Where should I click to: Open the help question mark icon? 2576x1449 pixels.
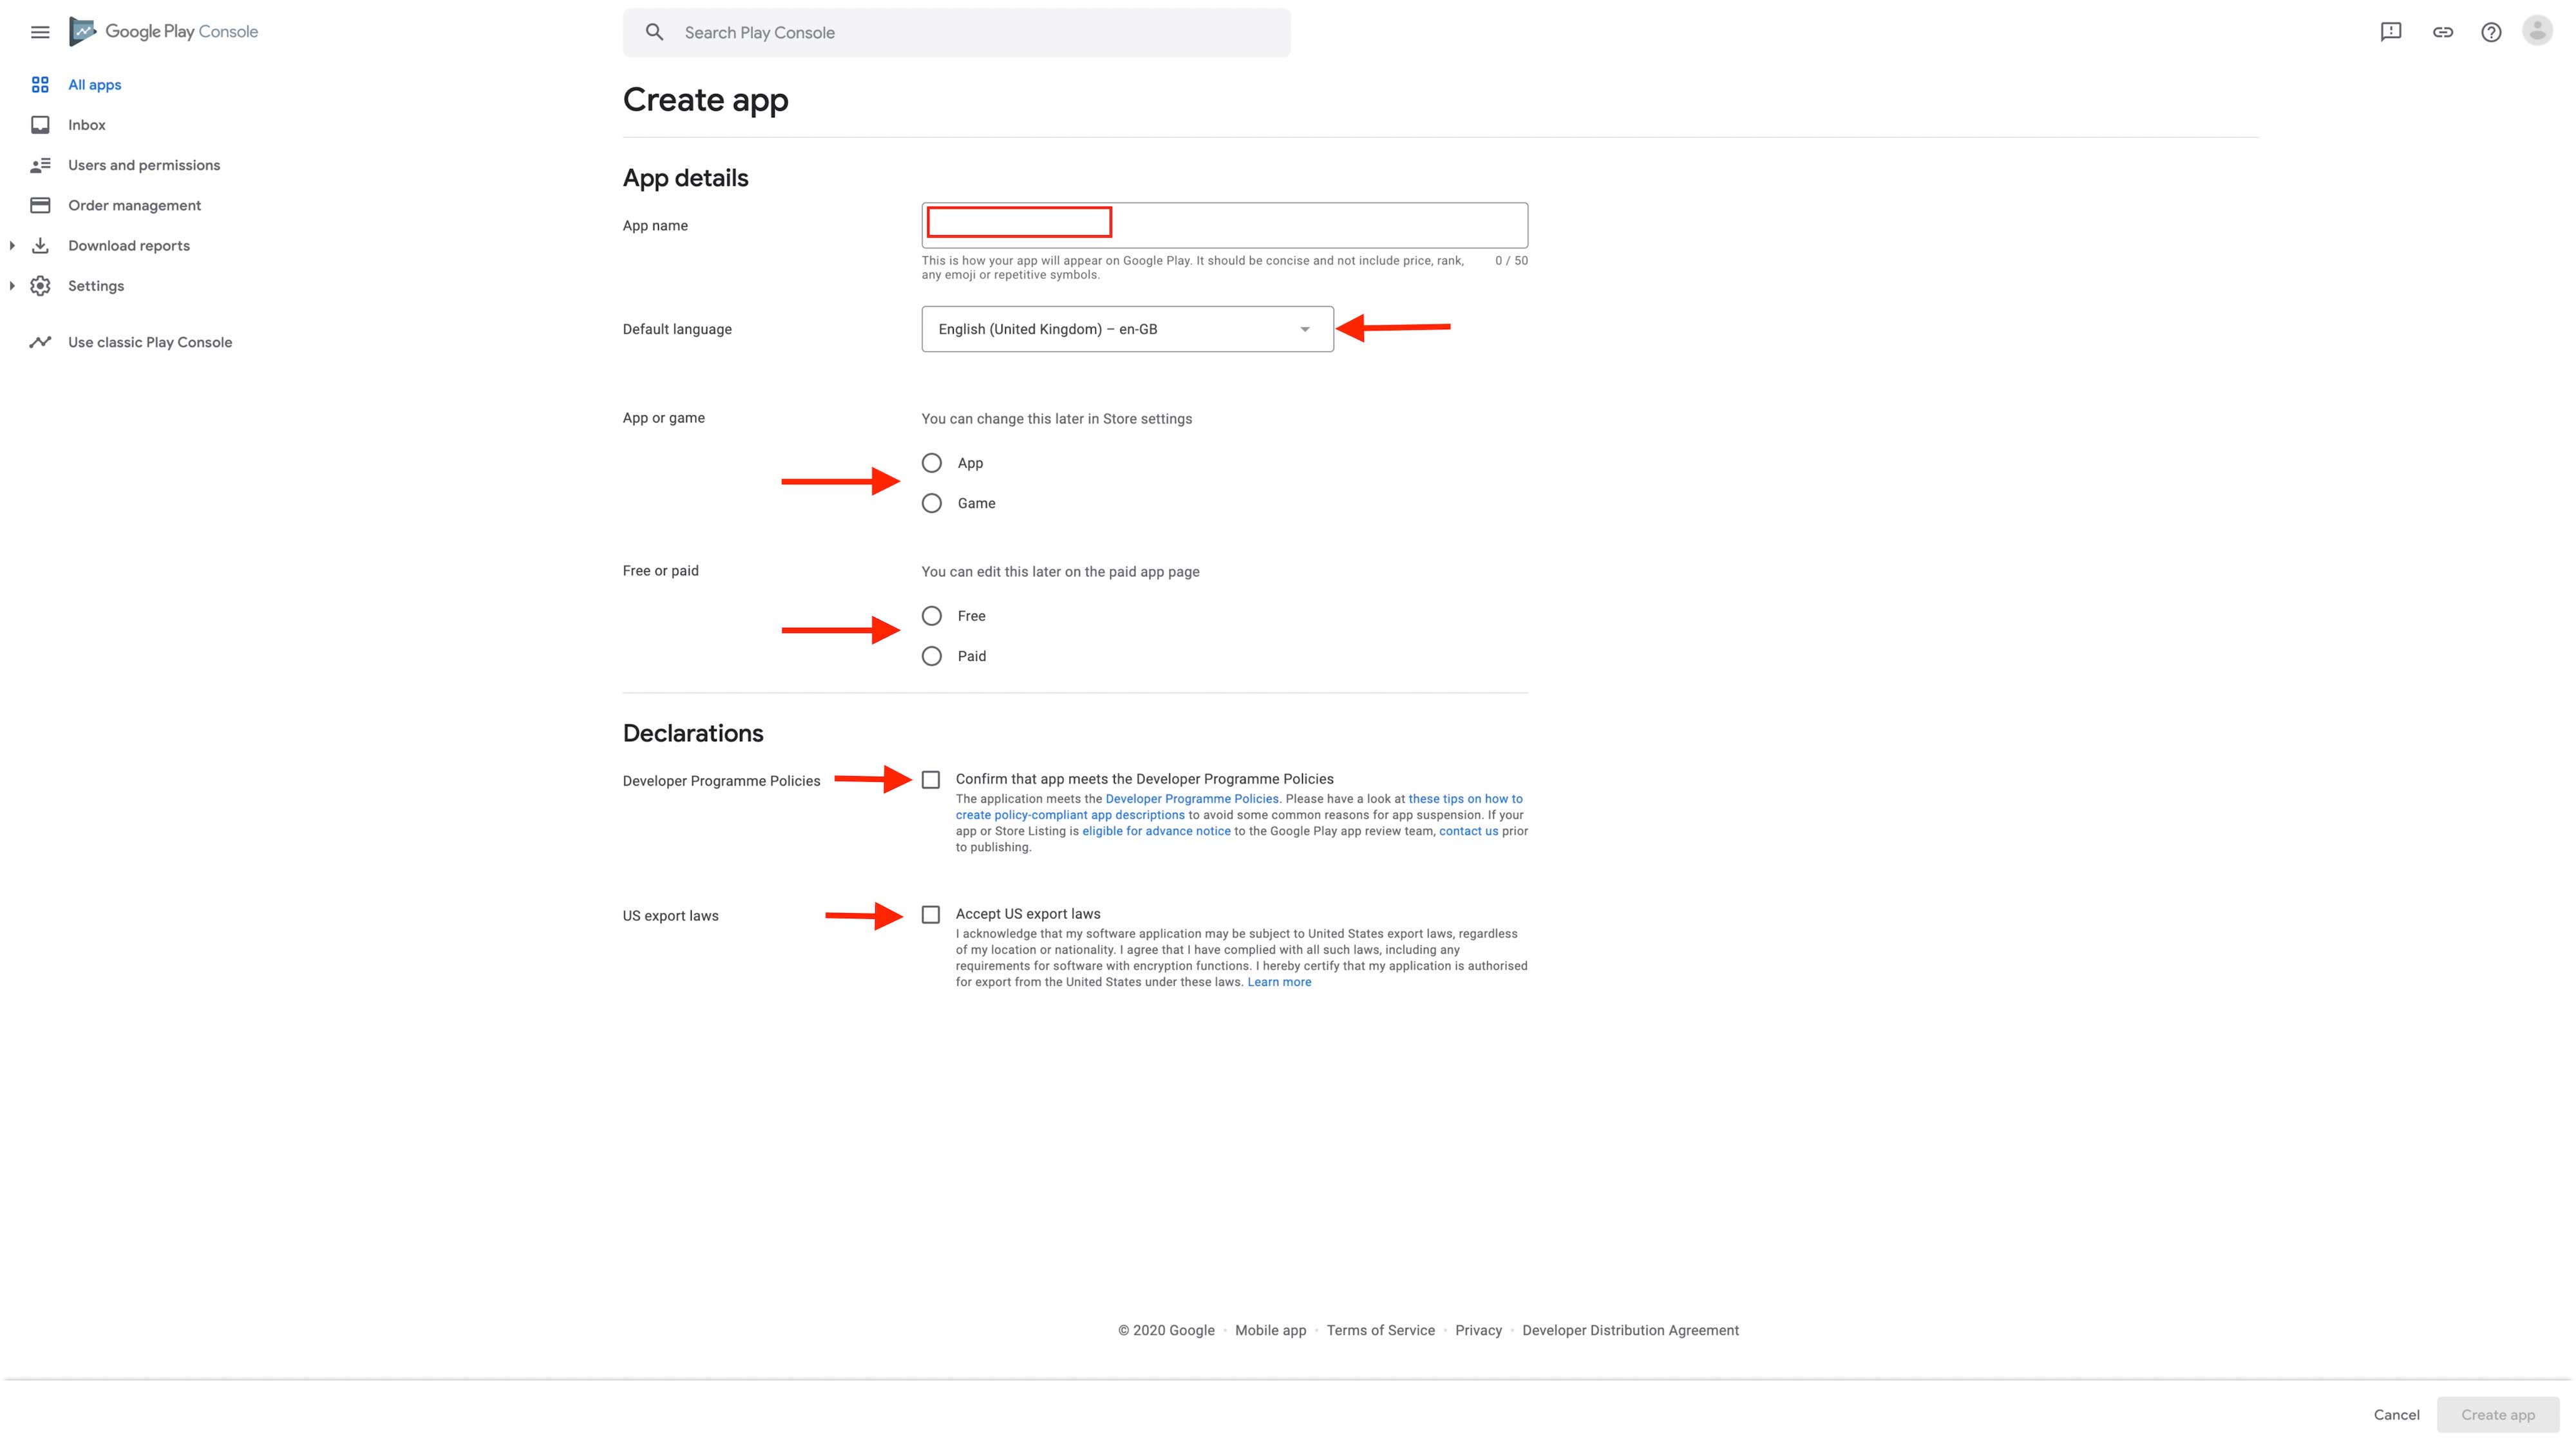coord(2491,32)
